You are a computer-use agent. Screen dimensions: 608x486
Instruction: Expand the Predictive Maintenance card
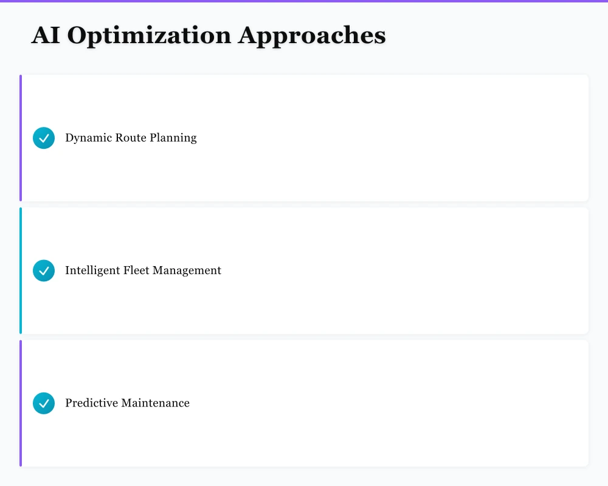click(x=304, y=403)
